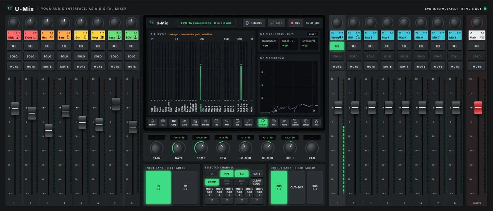Click the phase invert Ø button

click(x=212, y=174)
